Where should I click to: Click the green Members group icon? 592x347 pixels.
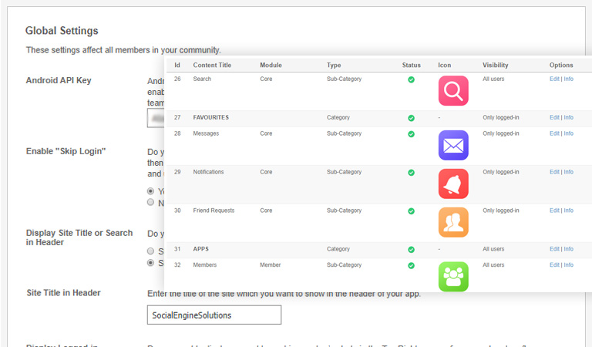[x=453, y=276]
